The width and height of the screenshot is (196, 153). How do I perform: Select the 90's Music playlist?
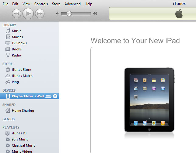pyautogui.click(x=20, y=139)
